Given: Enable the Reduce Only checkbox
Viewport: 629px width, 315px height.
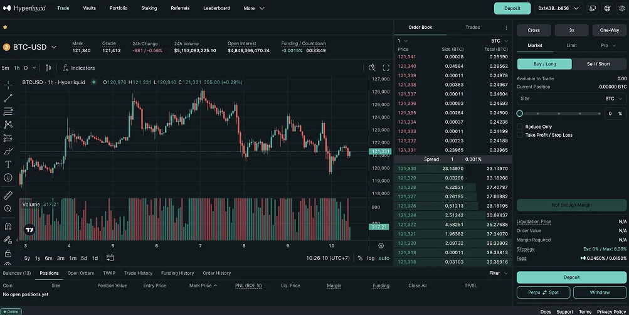Looking at the screenshot, I should coord(519,126).
